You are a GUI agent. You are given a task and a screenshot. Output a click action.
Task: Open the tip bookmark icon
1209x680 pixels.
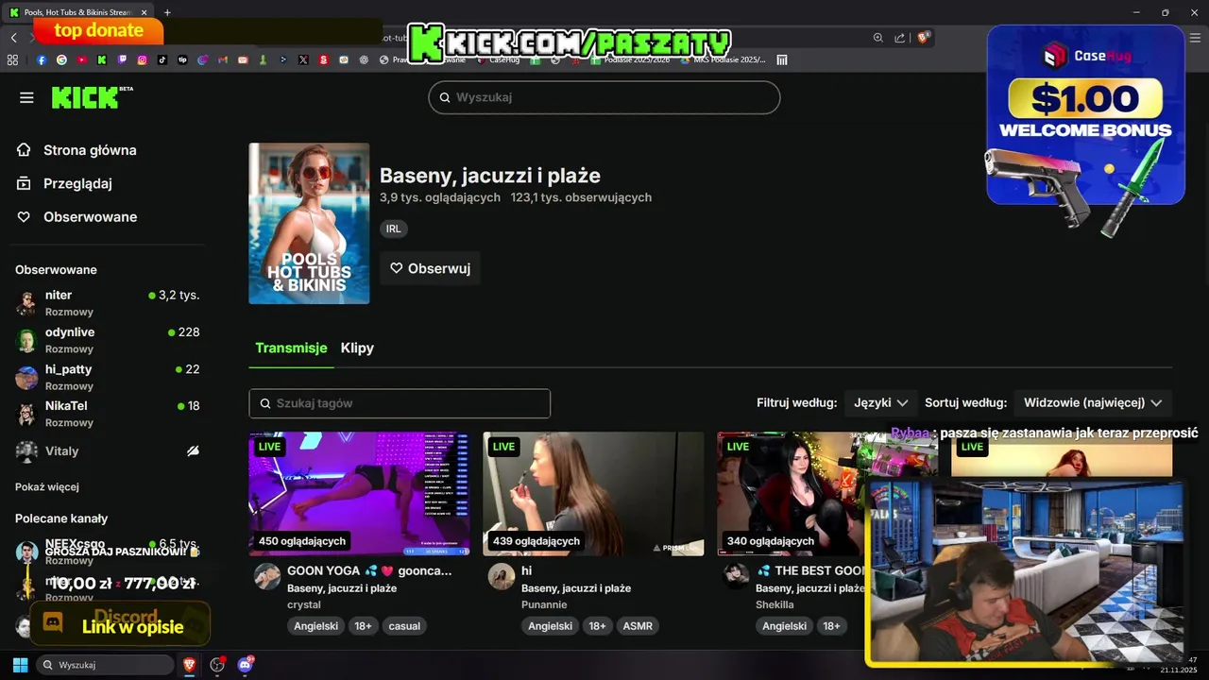[182, 59]
